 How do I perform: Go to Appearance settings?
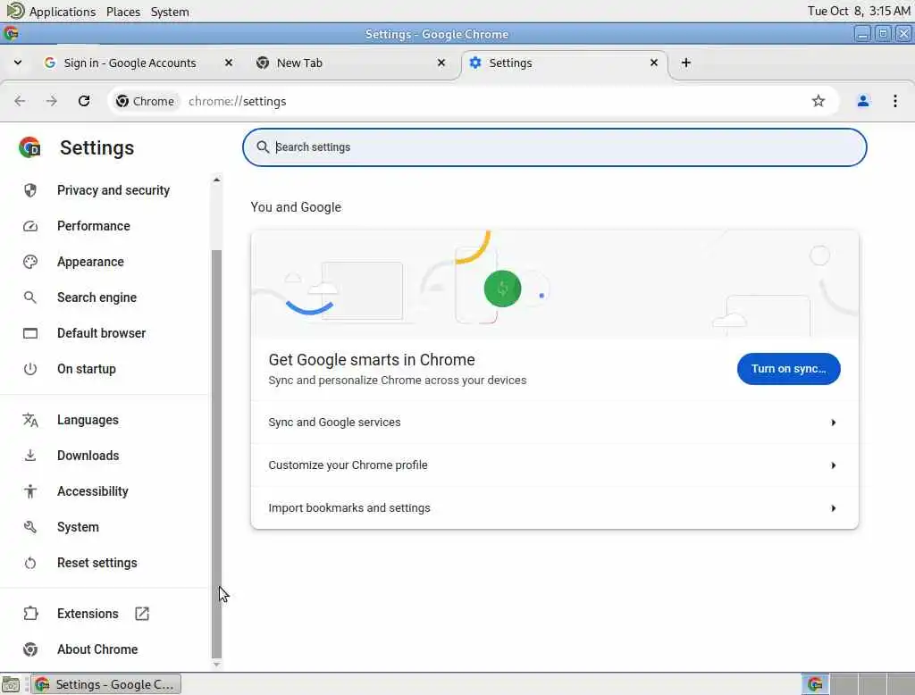click(90, 262)
